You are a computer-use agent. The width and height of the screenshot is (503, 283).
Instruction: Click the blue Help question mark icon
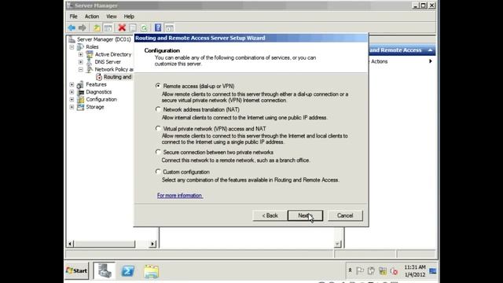[x=158, y=28]
